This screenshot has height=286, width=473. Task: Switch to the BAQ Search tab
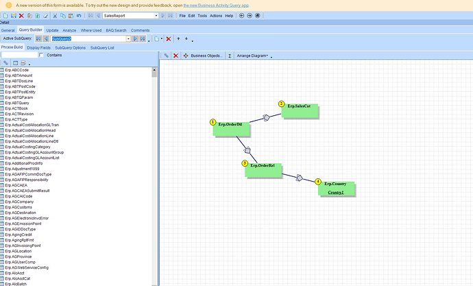[116, 30]
